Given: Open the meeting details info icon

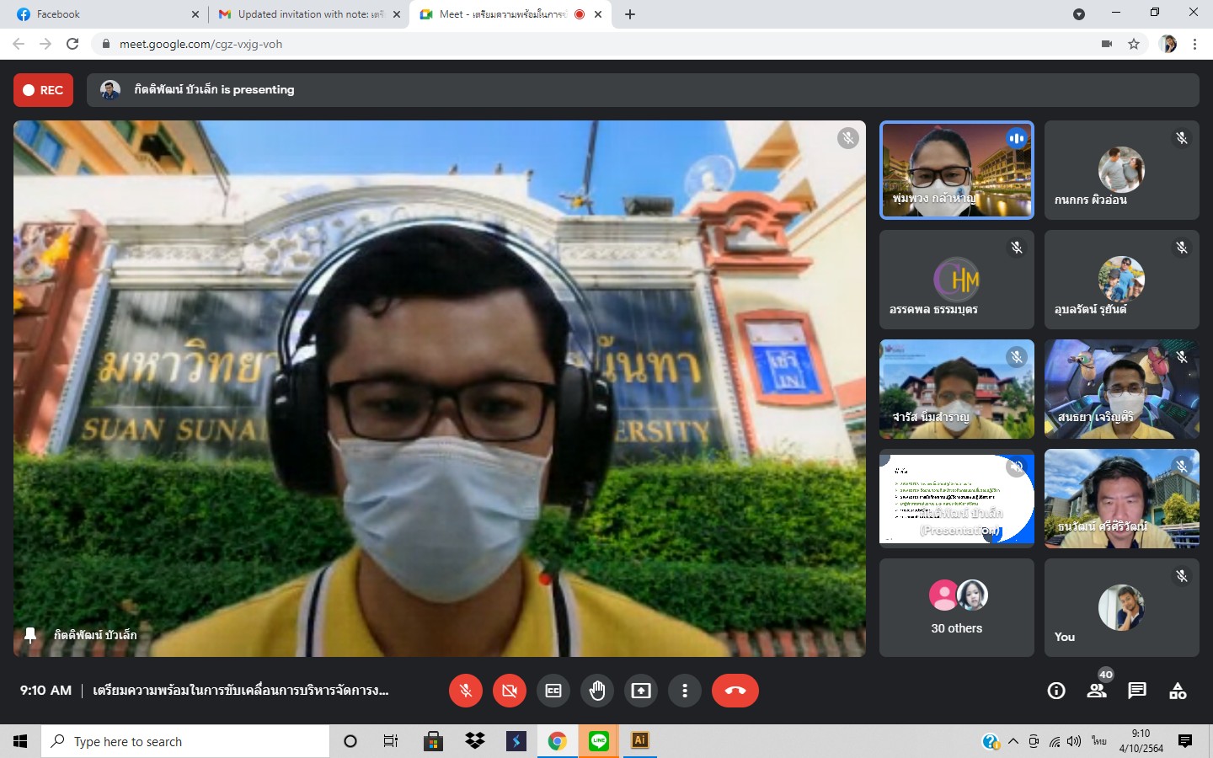Looking at the screenshot, I should coord(1056,691).
